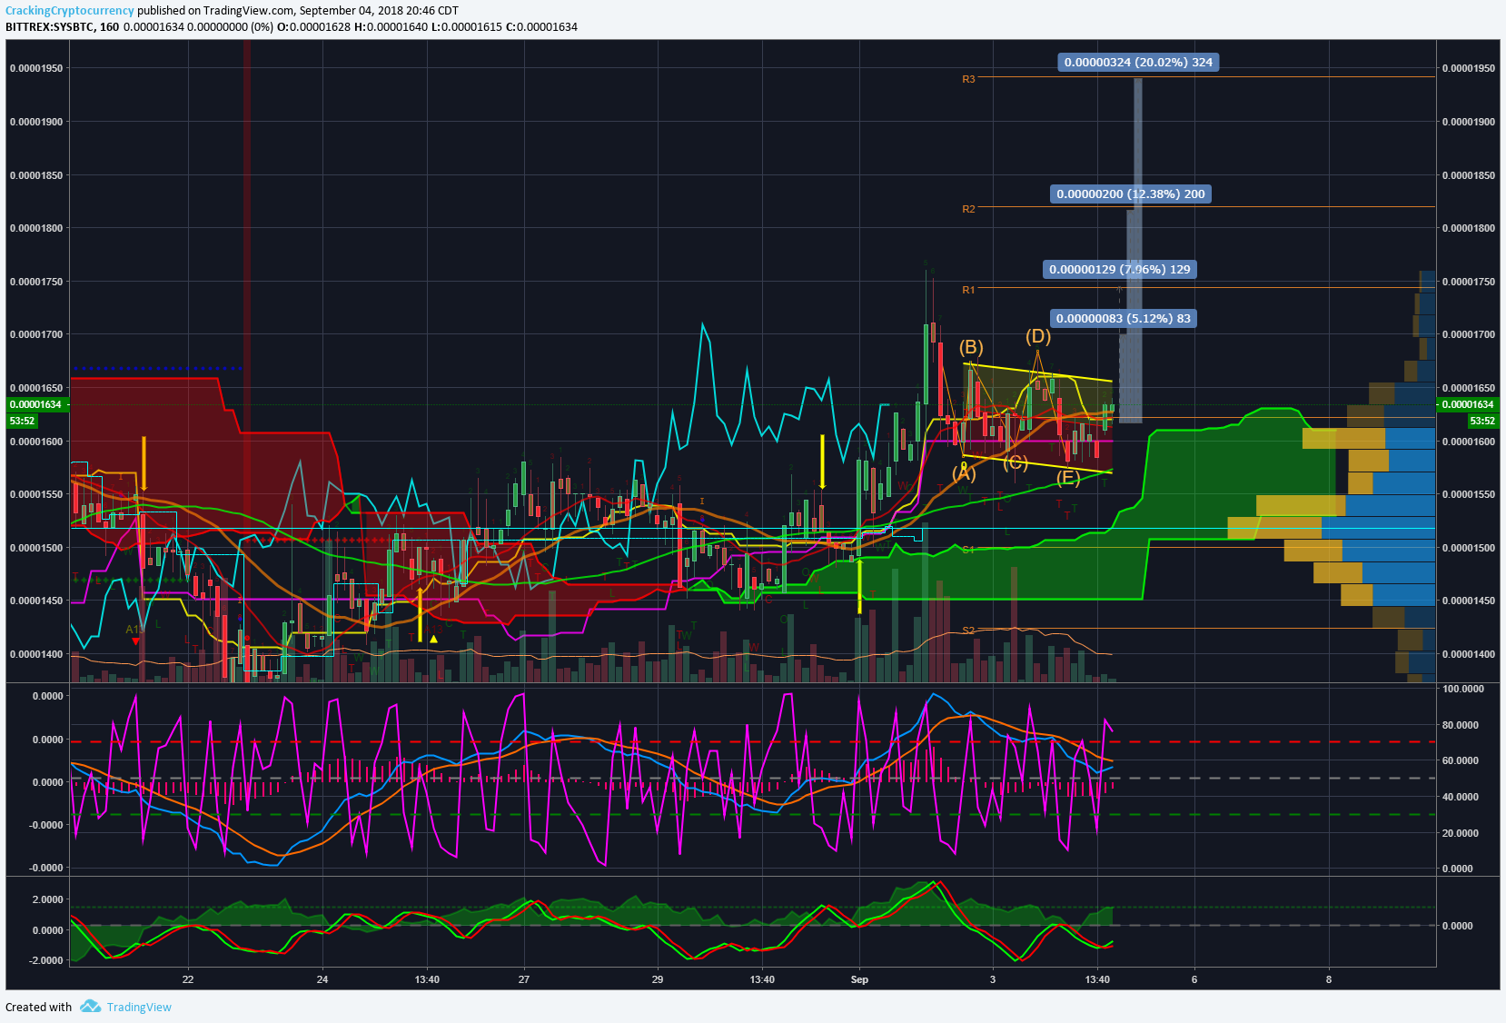Click the R3 pivot level label

pyautogui.click(x=968, y=79)
